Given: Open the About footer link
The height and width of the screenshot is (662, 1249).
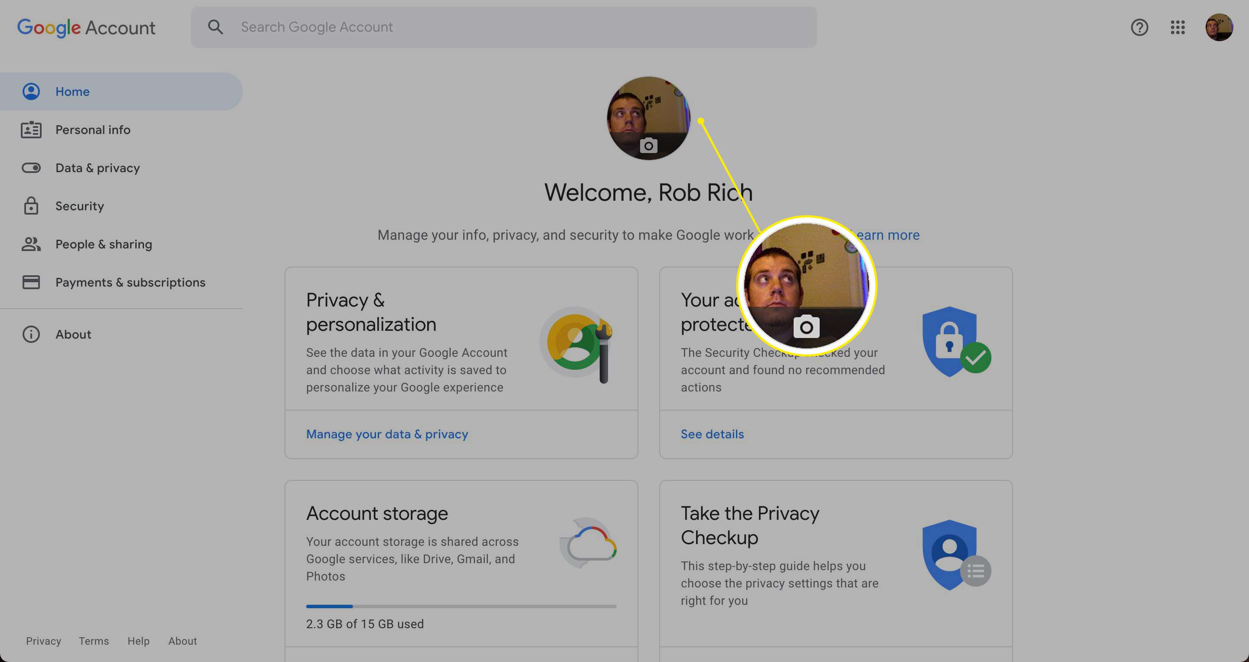Looking at the screenshot, I should coord(183,641).
